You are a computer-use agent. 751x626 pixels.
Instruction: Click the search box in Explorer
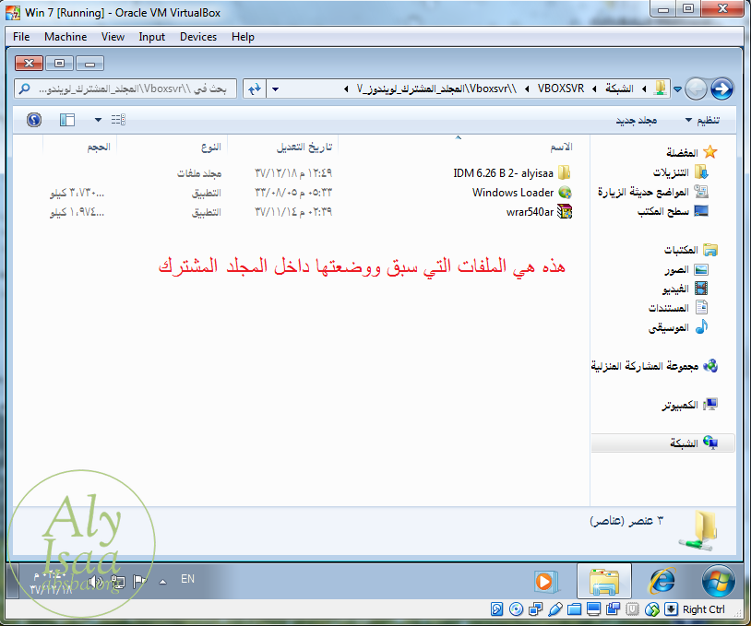pyautogui.click(x=125, y=89)
